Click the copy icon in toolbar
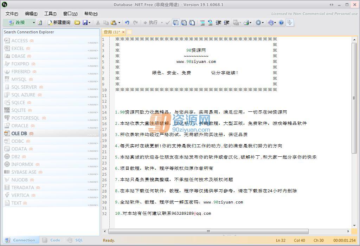Viewport: 360px width, 246px height. 106,22
